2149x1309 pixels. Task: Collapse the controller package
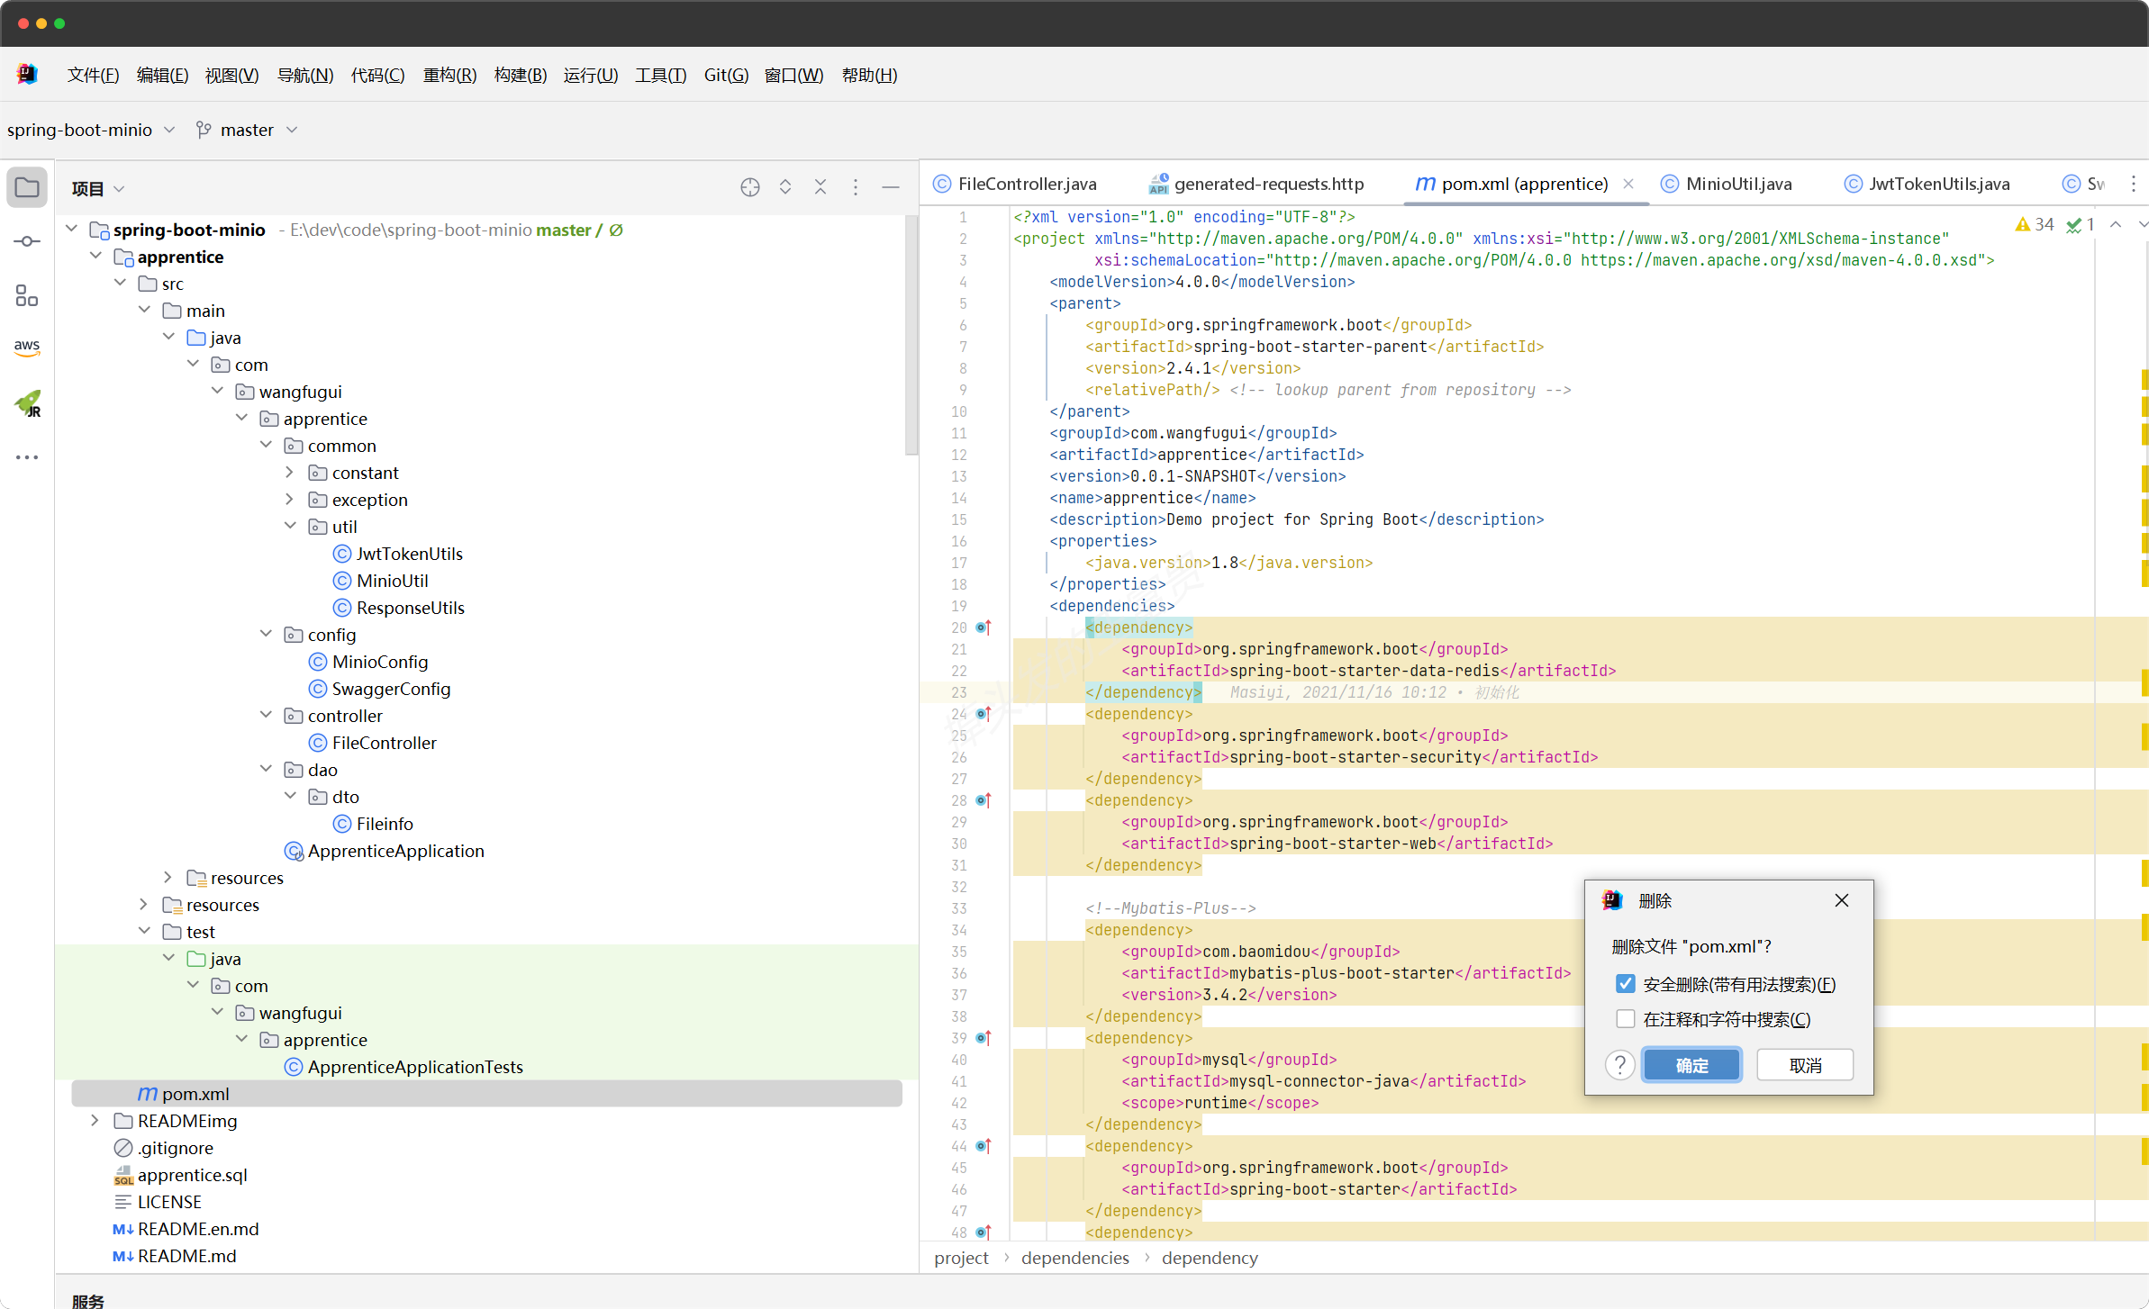point(266,715)
